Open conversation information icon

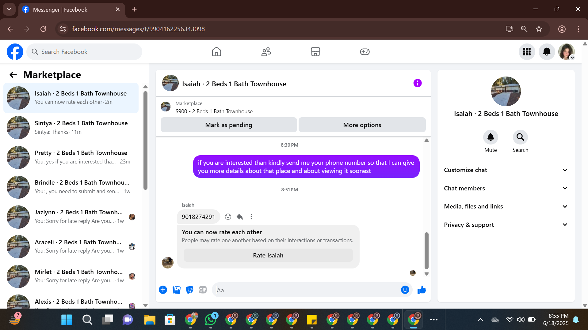coord(417,83)
